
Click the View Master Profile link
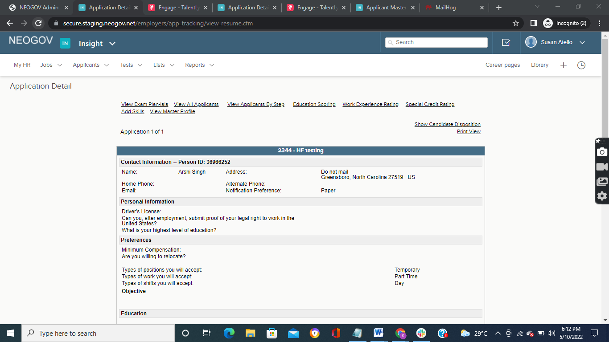172,111
